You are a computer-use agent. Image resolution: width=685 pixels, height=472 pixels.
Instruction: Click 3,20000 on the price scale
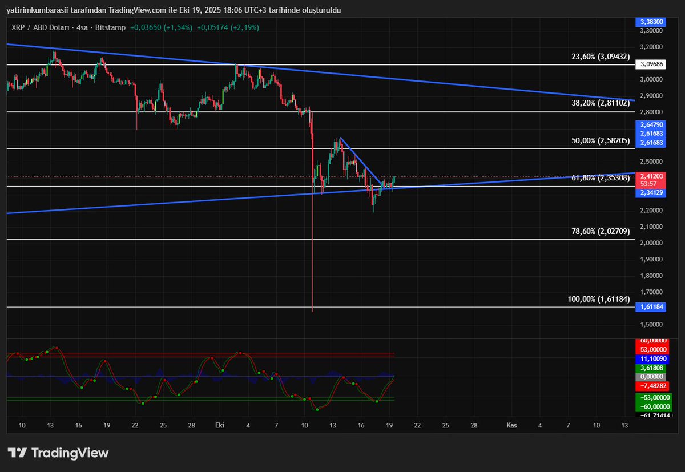pos(651,47)
